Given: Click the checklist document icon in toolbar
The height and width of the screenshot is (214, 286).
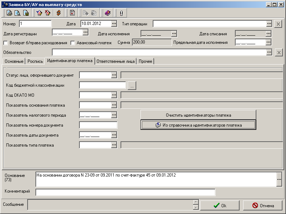Looking at the screenshot, I should (x=72, y=13).
